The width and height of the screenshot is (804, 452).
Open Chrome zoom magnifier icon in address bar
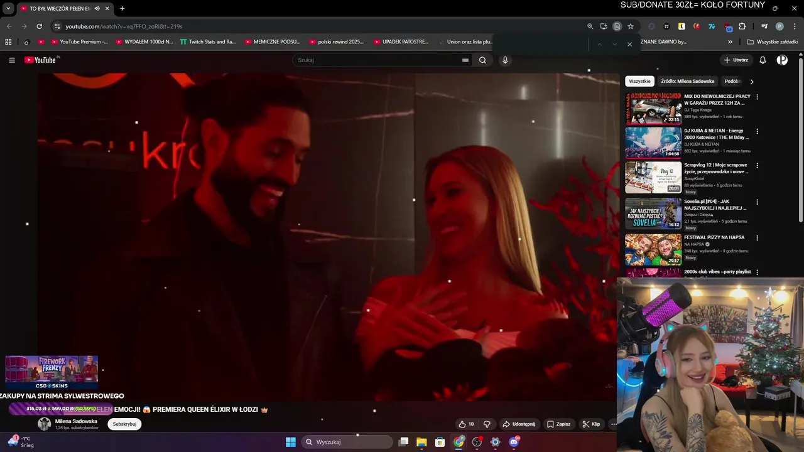coord(590,26)
